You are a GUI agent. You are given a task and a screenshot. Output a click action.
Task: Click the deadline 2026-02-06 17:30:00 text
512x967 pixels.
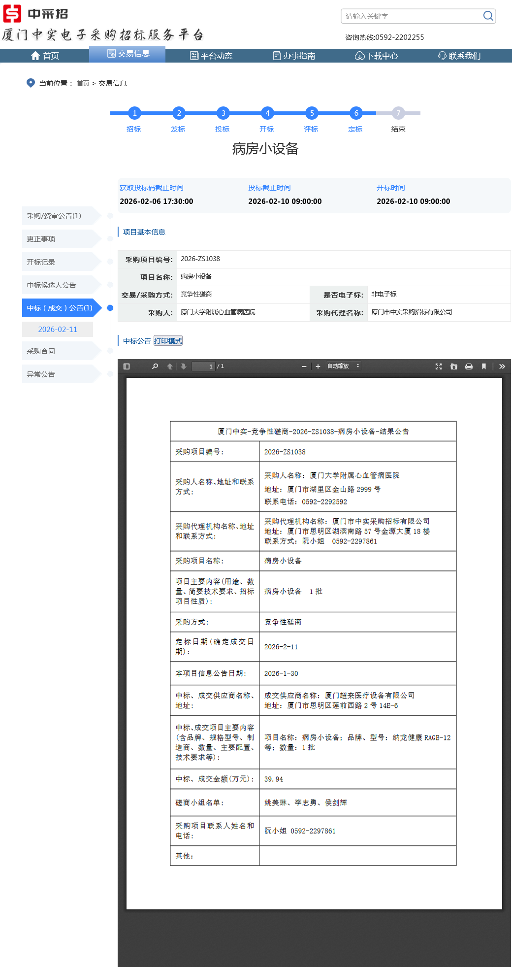[x=157, y=201]
